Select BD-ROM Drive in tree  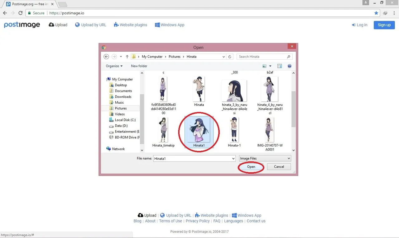pyautogui.click(x=125, y=137)
